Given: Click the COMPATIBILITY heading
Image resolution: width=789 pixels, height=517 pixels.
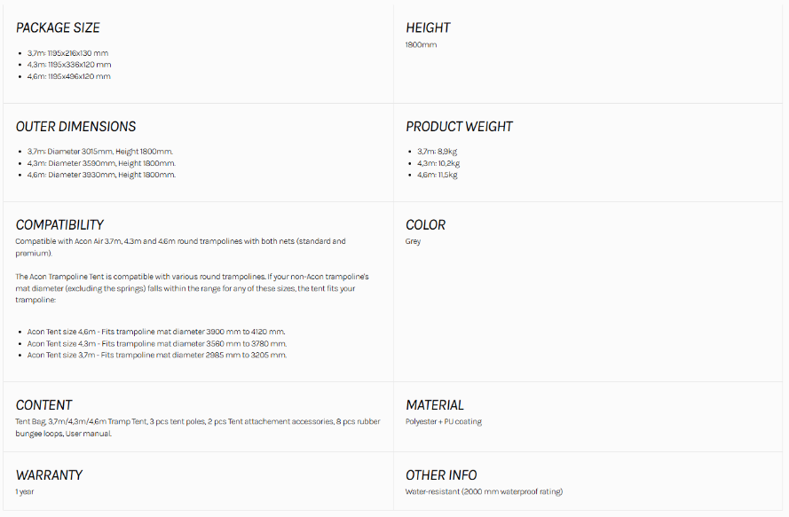Looking at the screenshot, I should click(59, 225).
